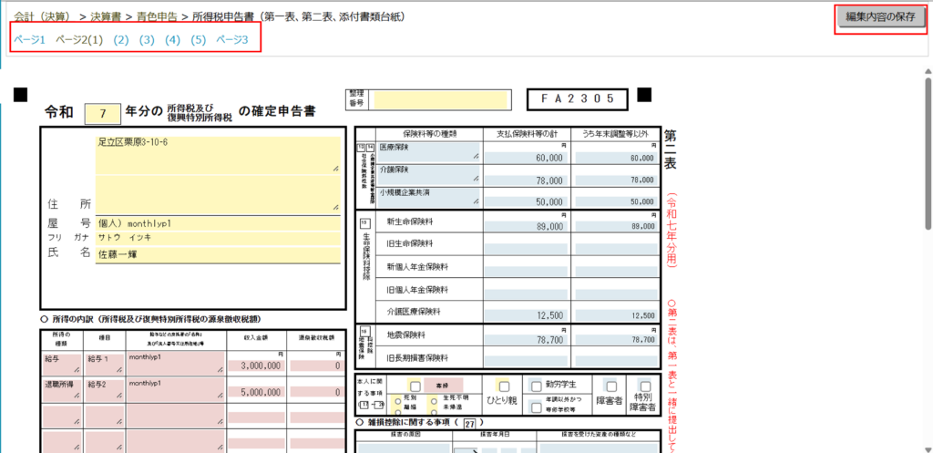Switch to ページ3 of the return
This screenshot has height=453, width=933.
pyautogui.click(x=231, y=40)
